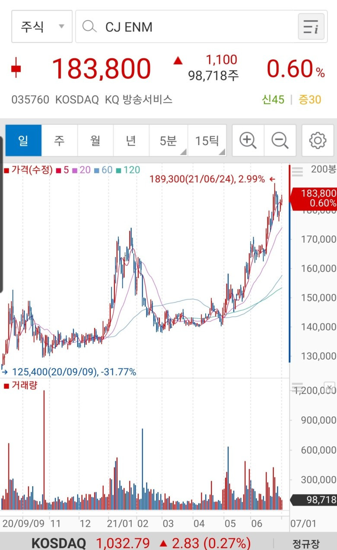The image size is (337, 550).
Task: Expand the 5분 minute interval options
Action: click(168, 140)
